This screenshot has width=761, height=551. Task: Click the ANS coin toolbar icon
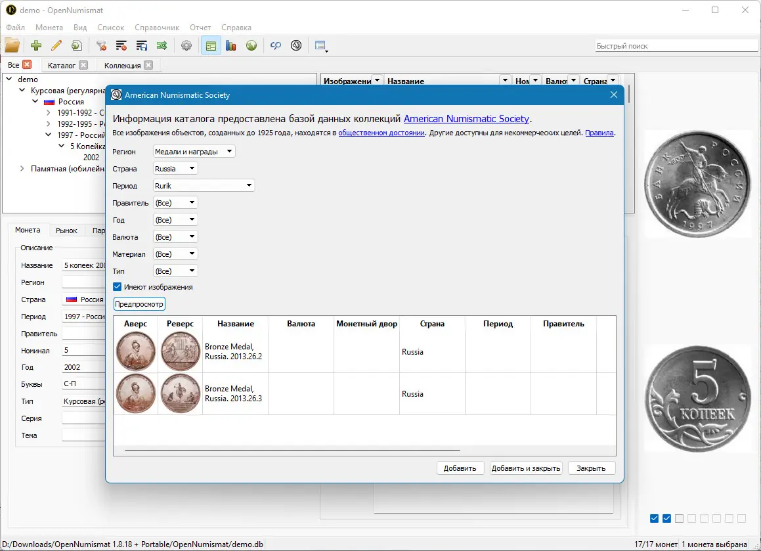coord(296,45)
